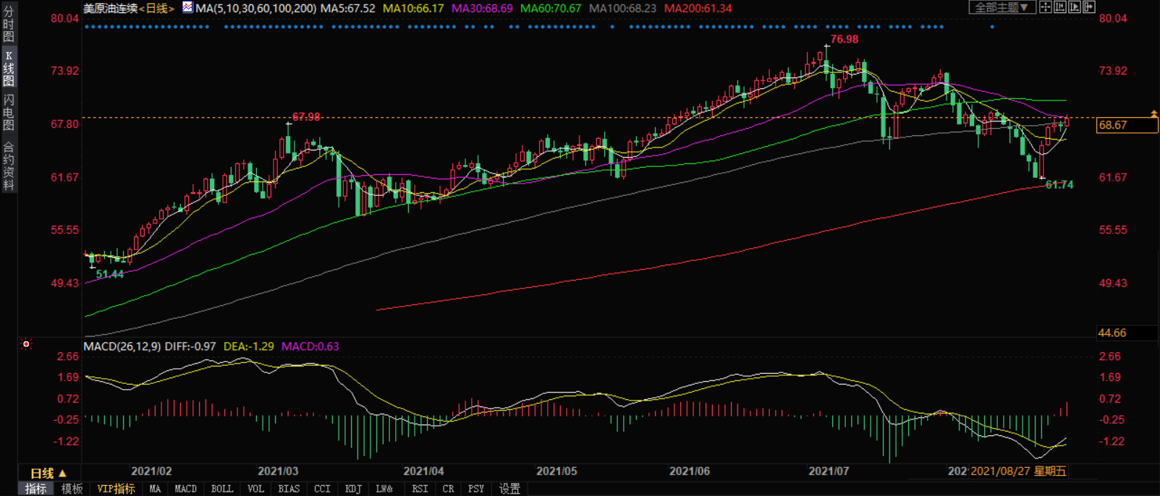The image size is (1160, 496).
Task: Expand the 日线 period selector
Action: coord(48,473)
